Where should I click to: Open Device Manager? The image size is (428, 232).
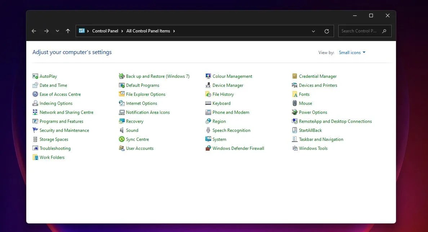[228, 85]
